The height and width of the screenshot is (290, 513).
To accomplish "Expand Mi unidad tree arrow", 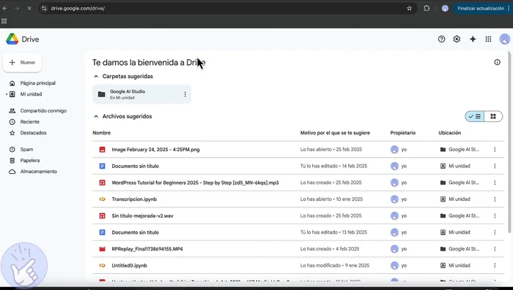I will (x=7, y=94).
